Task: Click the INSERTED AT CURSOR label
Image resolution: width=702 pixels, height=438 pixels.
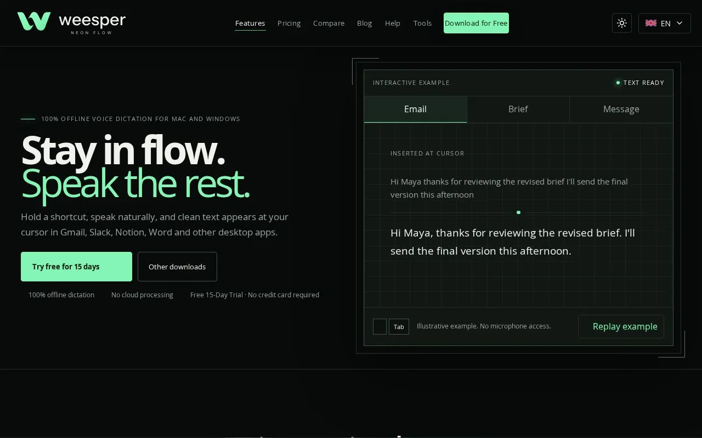Action: point(427,153)
